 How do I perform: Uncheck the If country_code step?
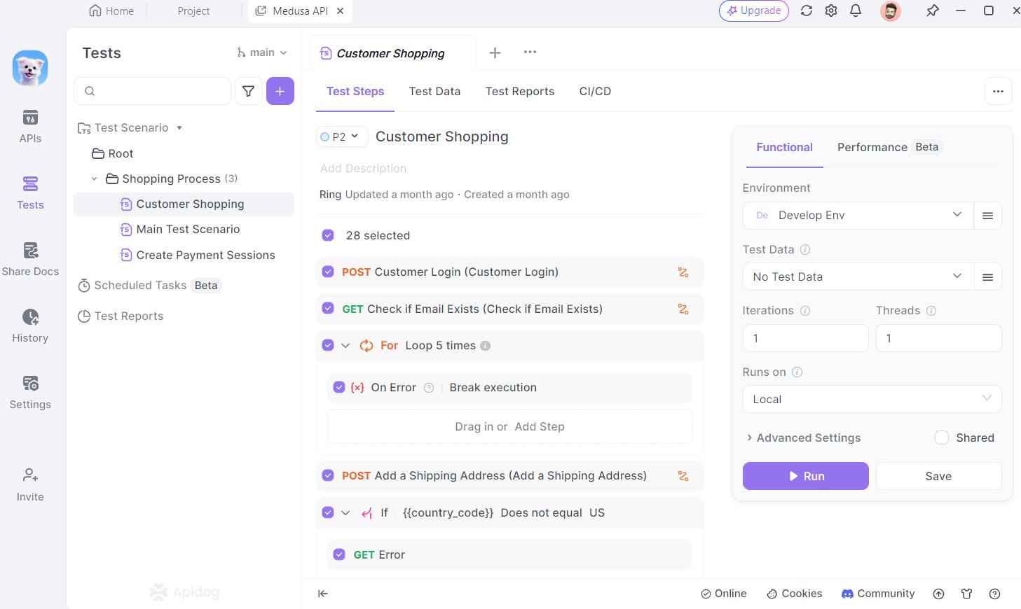[x=328, y=512]
